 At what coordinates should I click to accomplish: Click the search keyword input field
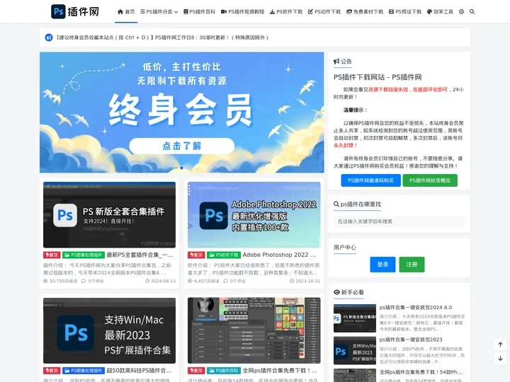click(x=399, y=221)
